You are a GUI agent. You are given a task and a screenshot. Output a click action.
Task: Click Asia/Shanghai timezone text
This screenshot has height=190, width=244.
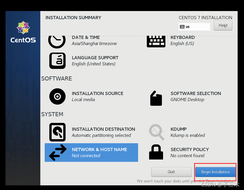(x=94, y=44)
